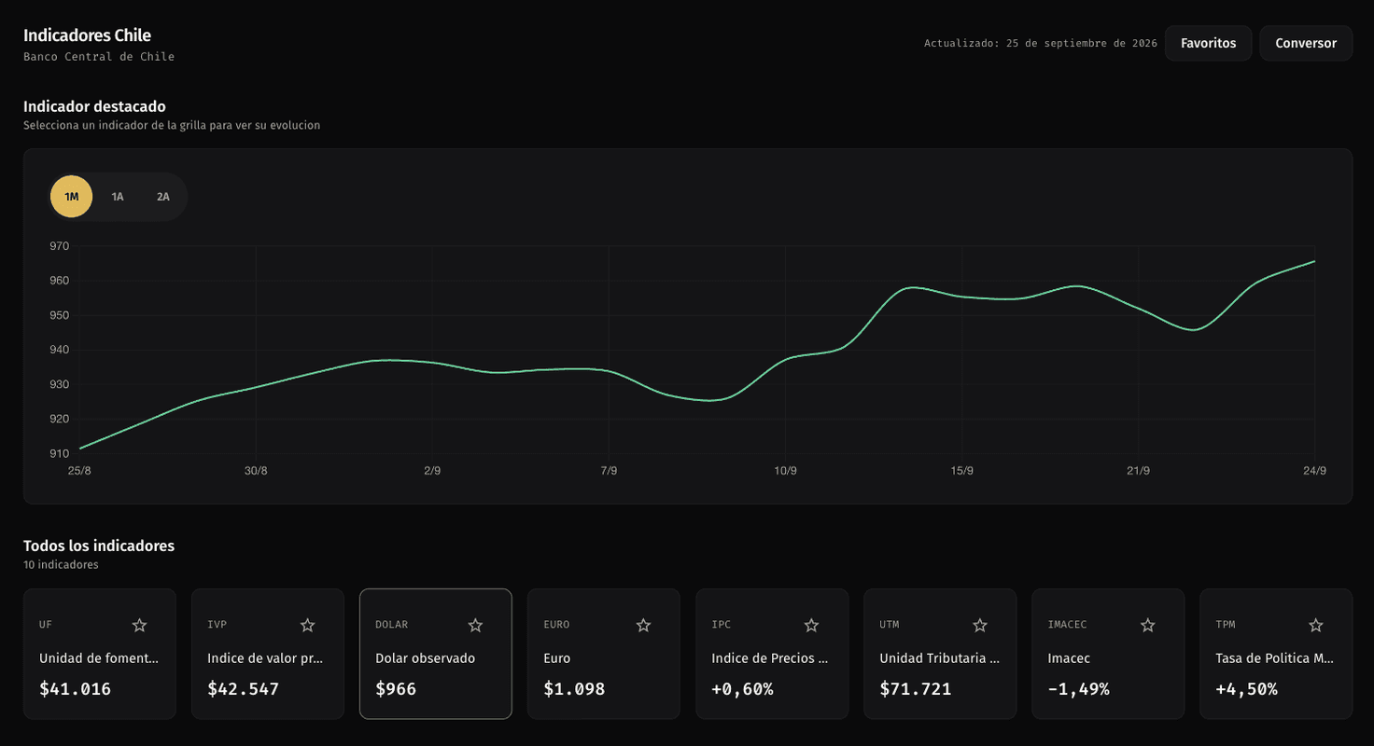This screenshot has height=746, width=1374.
Task: Select the Imacec indicator card
Action: [x=1108, y=654]
